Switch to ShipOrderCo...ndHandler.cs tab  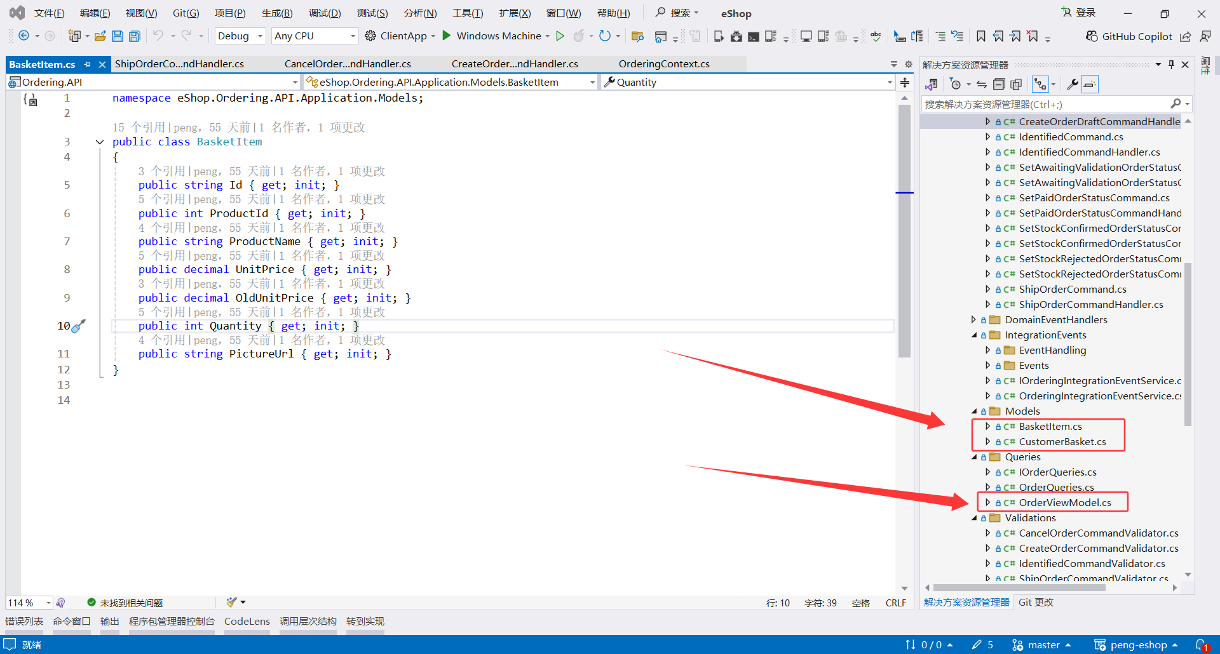pyautogui.click(x=179, y=64)
